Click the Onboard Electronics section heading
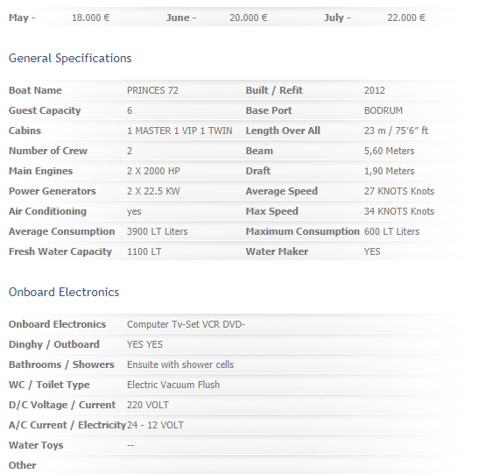The image size is (479, 474). point(64,292)
